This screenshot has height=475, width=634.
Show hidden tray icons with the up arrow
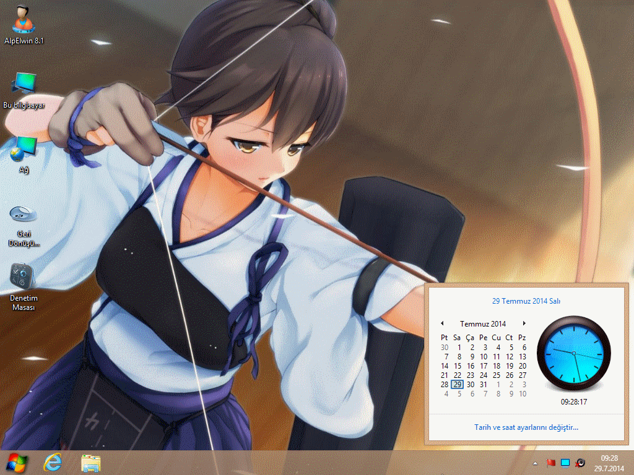tap(535, 463)
